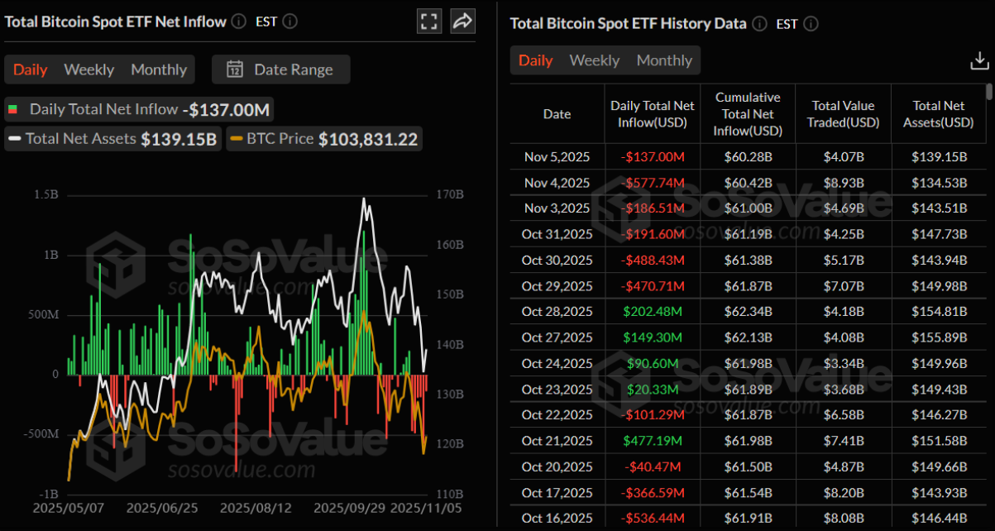The image size is (995, 531).
Task: Select Weekly tab in the history panel
Action: (x=594, y=60)
